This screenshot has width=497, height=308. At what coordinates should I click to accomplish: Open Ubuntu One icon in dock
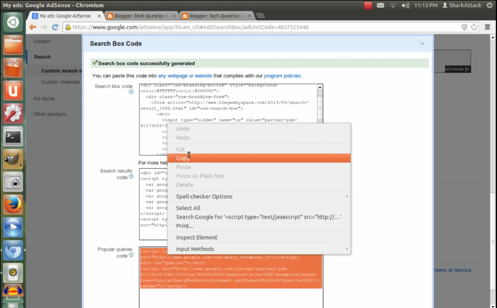pyautogui.click(x=13, y=91)
